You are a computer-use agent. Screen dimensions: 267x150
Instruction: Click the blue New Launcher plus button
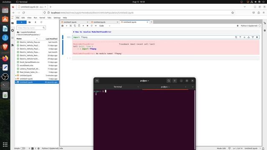point(21,22)
